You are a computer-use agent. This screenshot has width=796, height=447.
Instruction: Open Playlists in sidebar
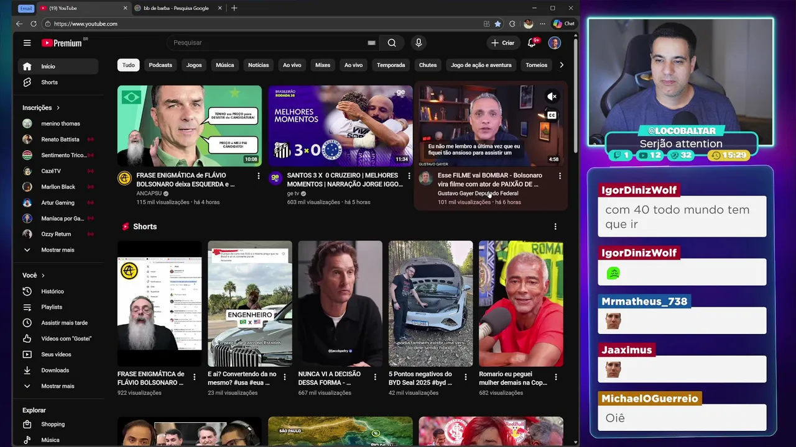tap(58, 307)
